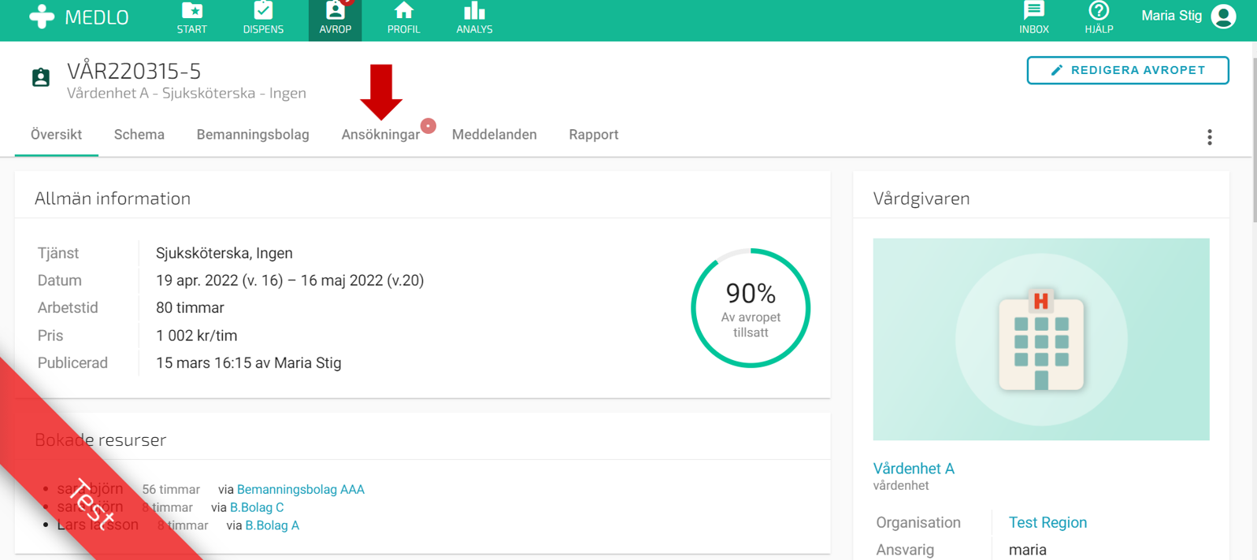The image size is (1257, 560).
Task: Click '15 mars 16:15 av Maria Stig'
Action: (x=249, y=363)
